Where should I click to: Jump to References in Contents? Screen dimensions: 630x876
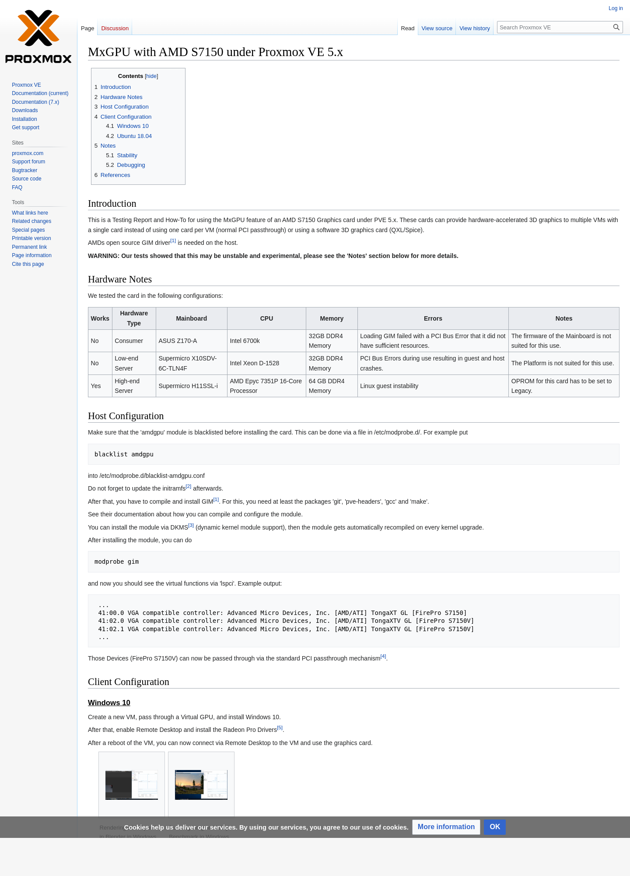click(115, 175)
